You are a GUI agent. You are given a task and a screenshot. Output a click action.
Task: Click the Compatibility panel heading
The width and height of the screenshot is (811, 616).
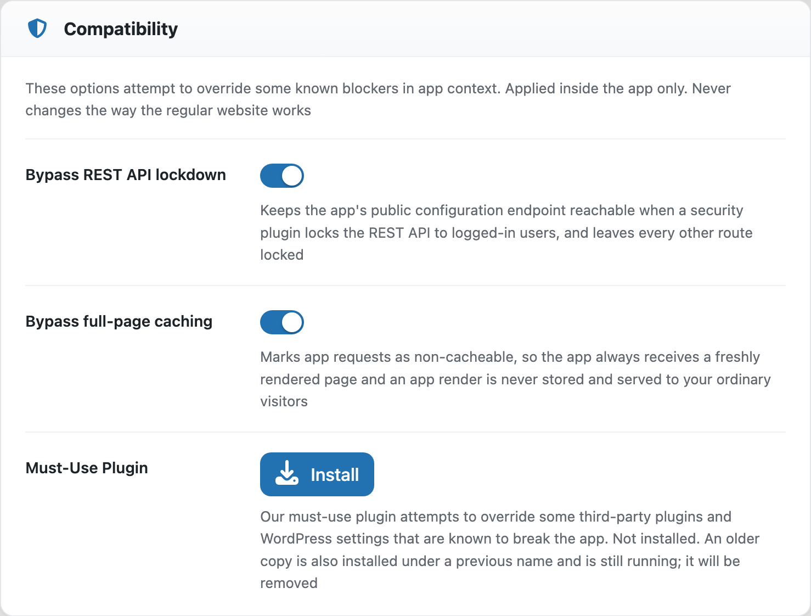pyautogui.click(x=121, y=29)
